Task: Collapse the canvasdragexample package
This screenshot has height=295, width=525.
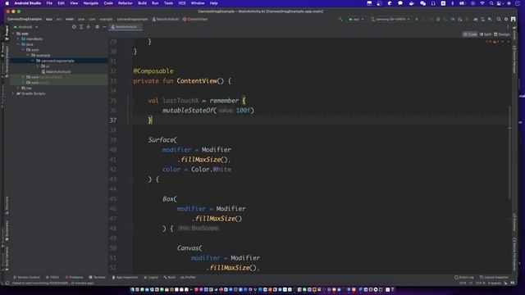Action: tap(33, 61)
